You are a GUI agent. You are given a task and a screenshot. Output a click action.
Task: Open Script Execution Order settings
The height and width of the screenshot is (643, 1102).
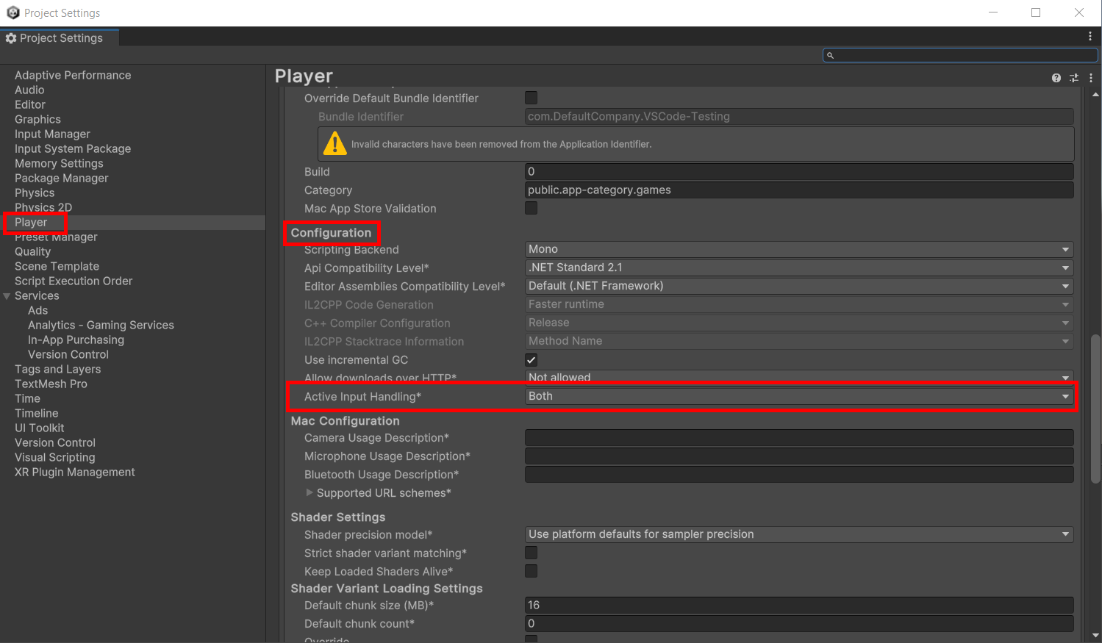(x=74, y=281)
